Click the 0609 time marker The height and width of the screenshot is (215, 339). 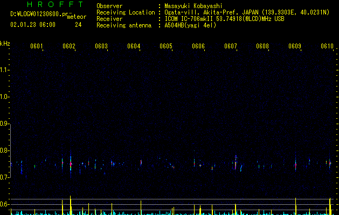click(x=295, y=46)
